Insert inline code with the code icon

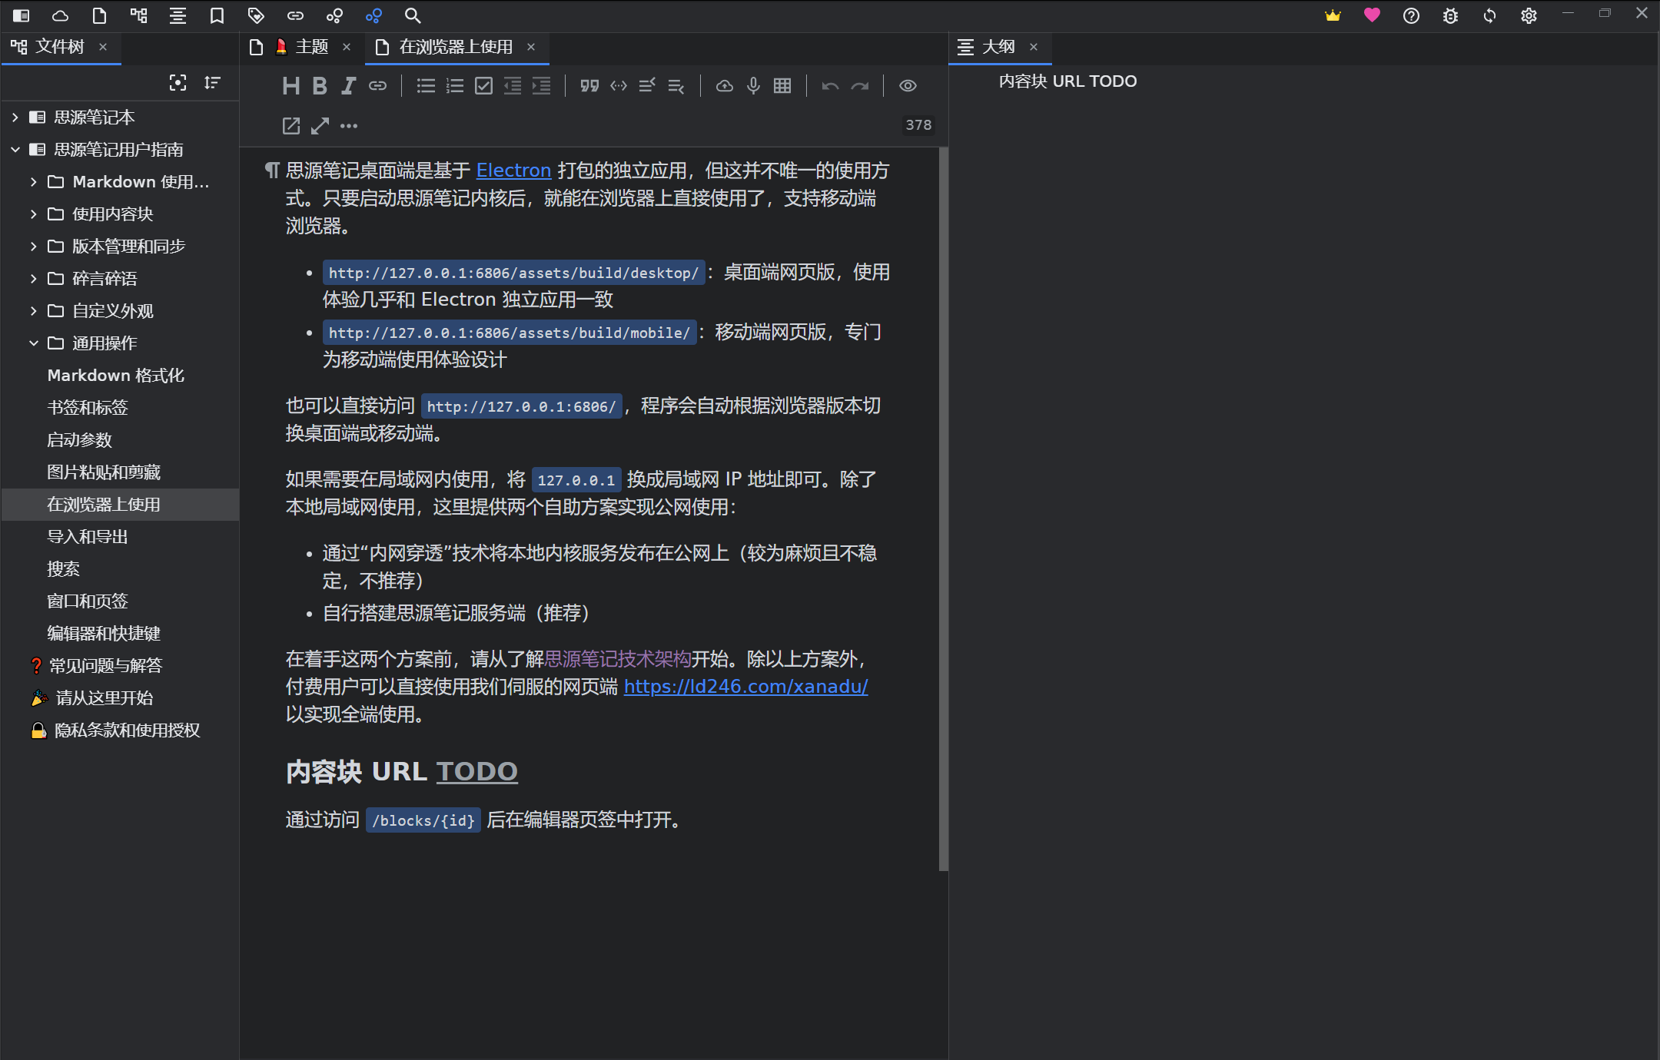619,86
